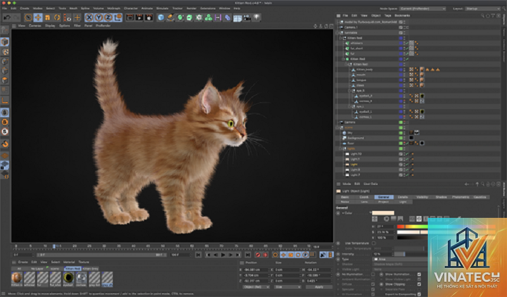Open the deformer icon in toolbar
The width and height of the screenshot is (507, 297).
click(x=228, y=18)
